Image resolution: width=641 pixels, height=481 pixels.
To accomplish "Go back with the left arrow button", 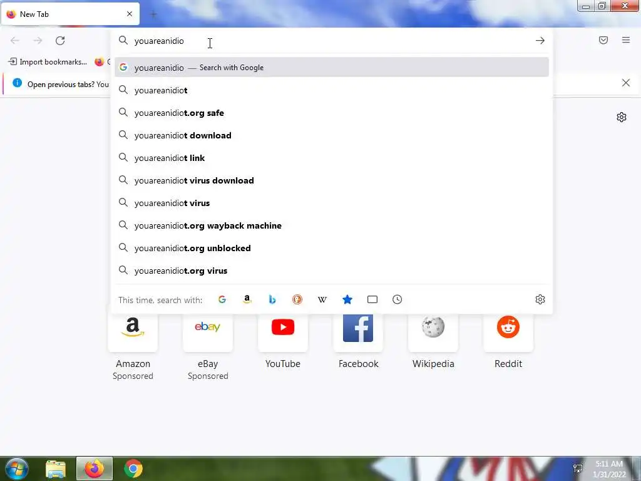I will 15,41.
